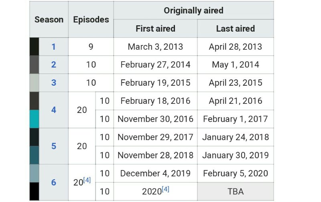Follow citation [4] next to 2020

click(x=165, y=189)
